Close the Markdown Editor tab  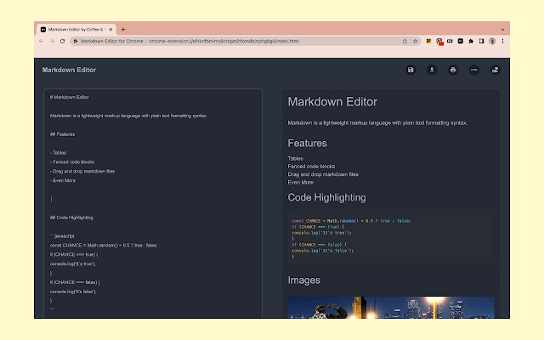coord(110,30)
